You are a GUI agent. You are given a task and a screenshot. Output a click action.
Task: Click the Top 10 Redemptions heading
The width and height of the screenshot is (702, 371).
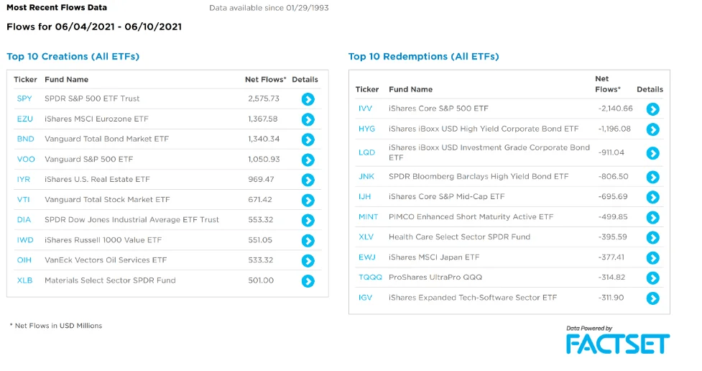423,57
